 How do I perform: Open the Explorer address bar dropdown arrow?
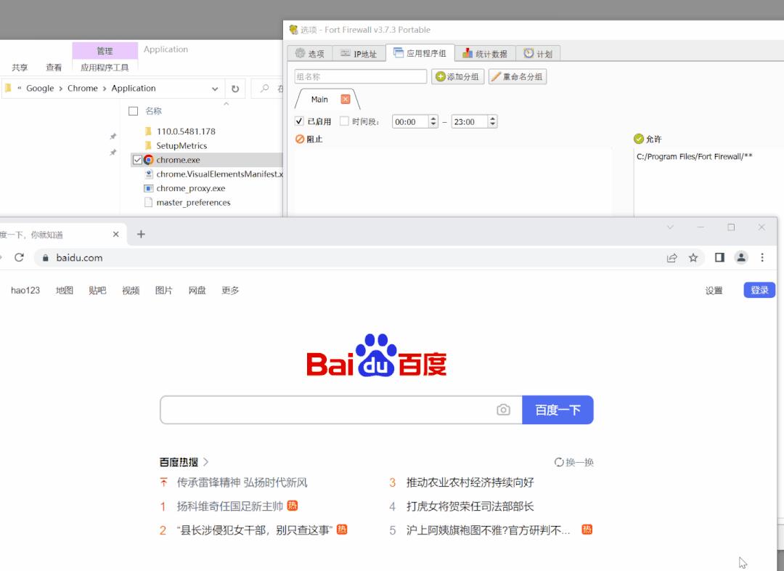214,88
